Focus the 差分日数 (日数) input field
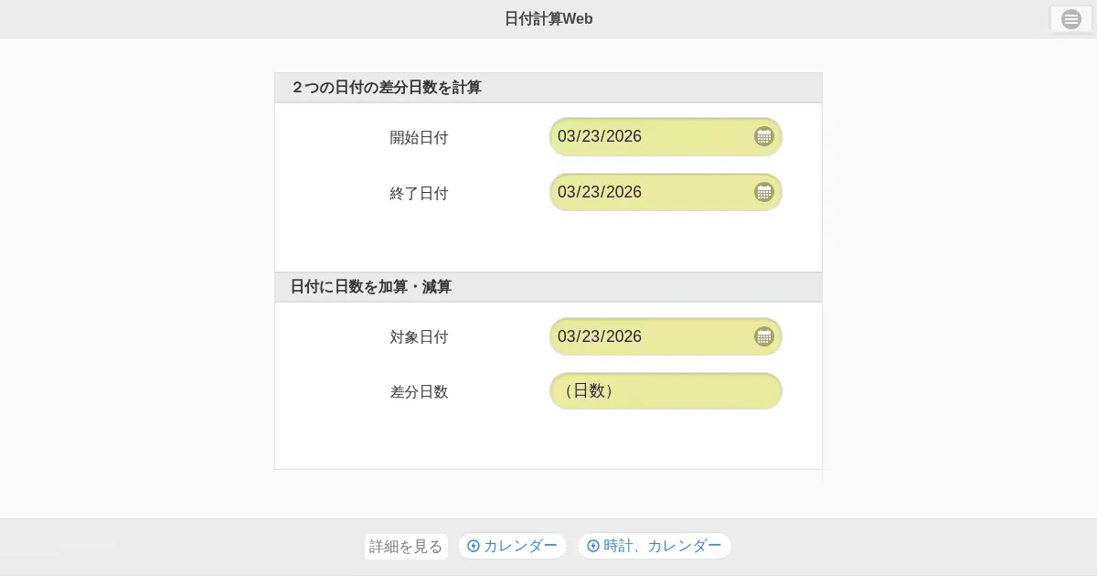This screenshot has height=576, width=1097. (x=666, y=391)
